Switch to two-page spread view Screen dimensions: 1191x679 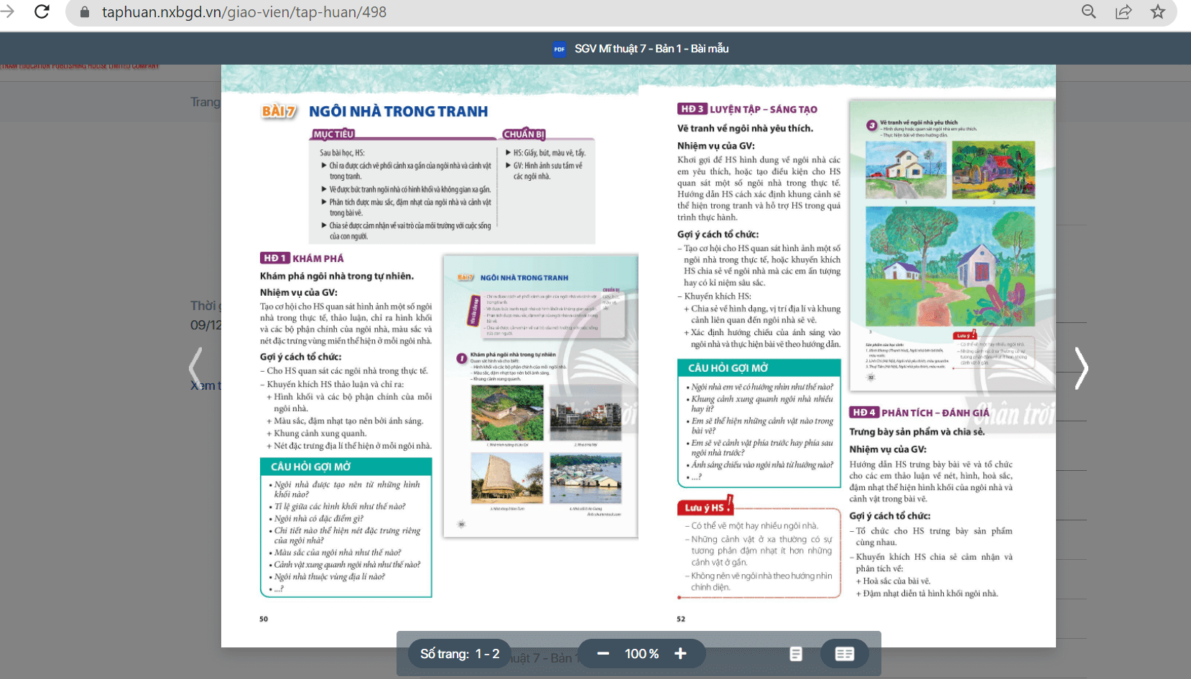coord(845,654)
